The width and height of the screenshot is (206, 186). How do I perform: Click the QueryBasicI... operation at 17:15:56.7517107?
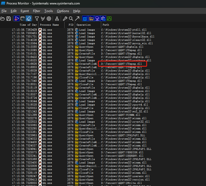point(90,74)
